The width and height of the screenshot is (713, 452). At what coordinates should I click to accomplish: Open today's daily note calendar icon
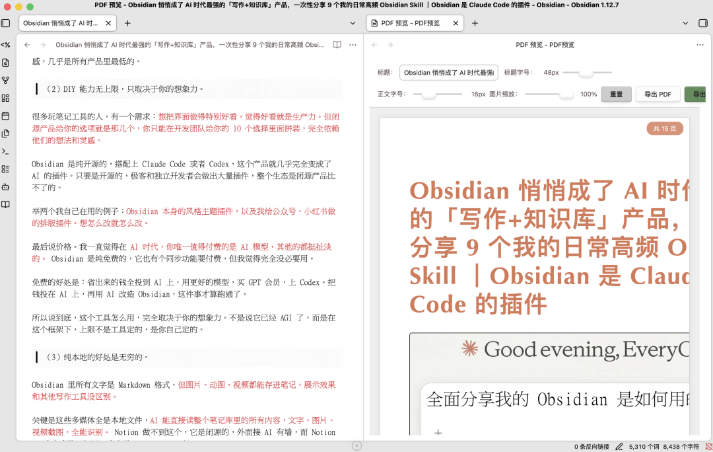5,116
